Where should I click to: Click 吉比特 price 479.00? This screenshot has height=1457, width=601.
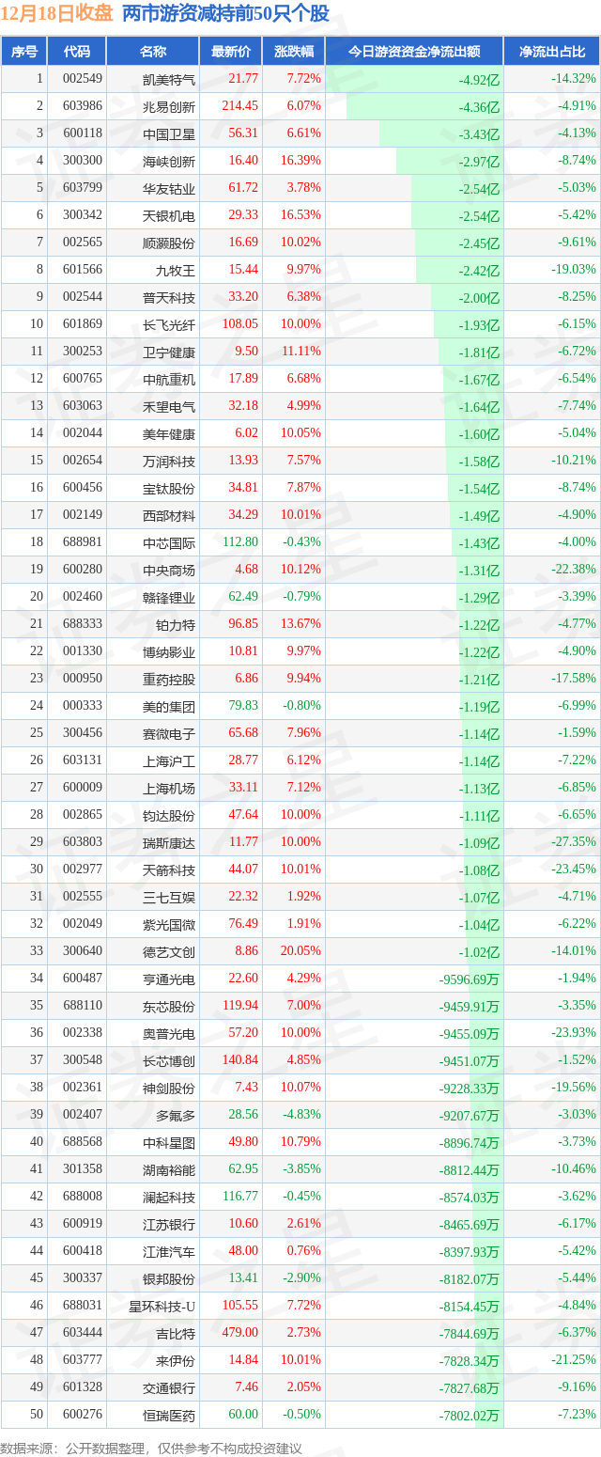pyautogui.click(x=239, y=1333)
